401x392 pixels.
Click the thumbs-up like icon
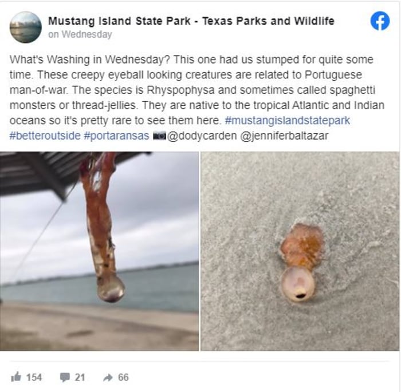pyautogui.click(x=16, y=377)
